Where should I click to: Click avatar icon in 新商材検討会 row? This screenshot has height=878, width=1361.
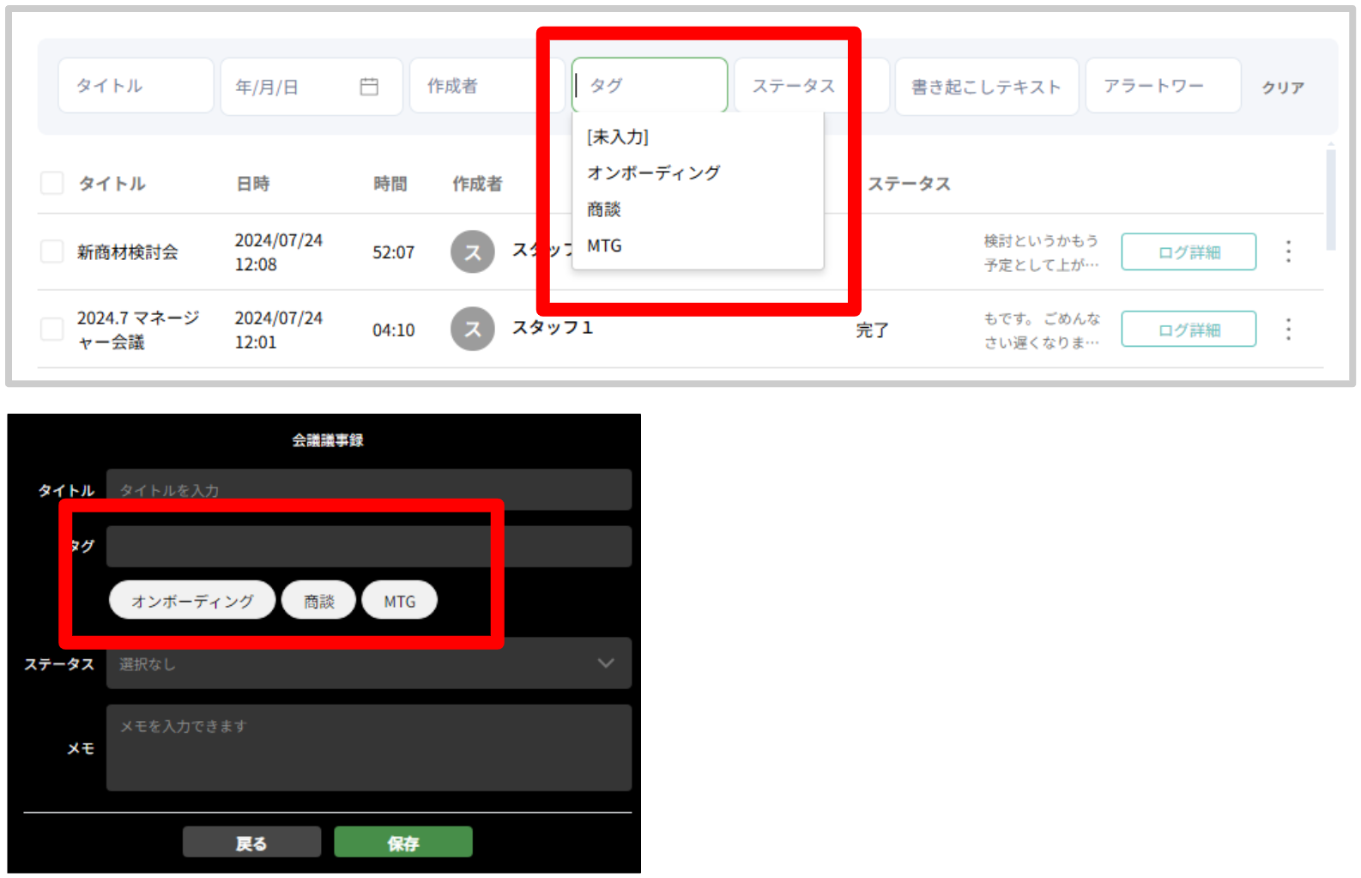[473, 251]
